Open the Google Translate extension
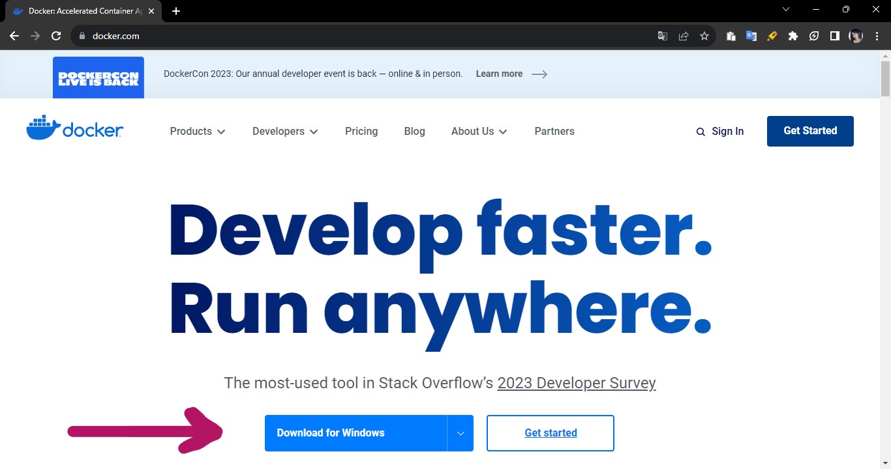This screenshot has height=469, width=891. [x=751, y=36]
